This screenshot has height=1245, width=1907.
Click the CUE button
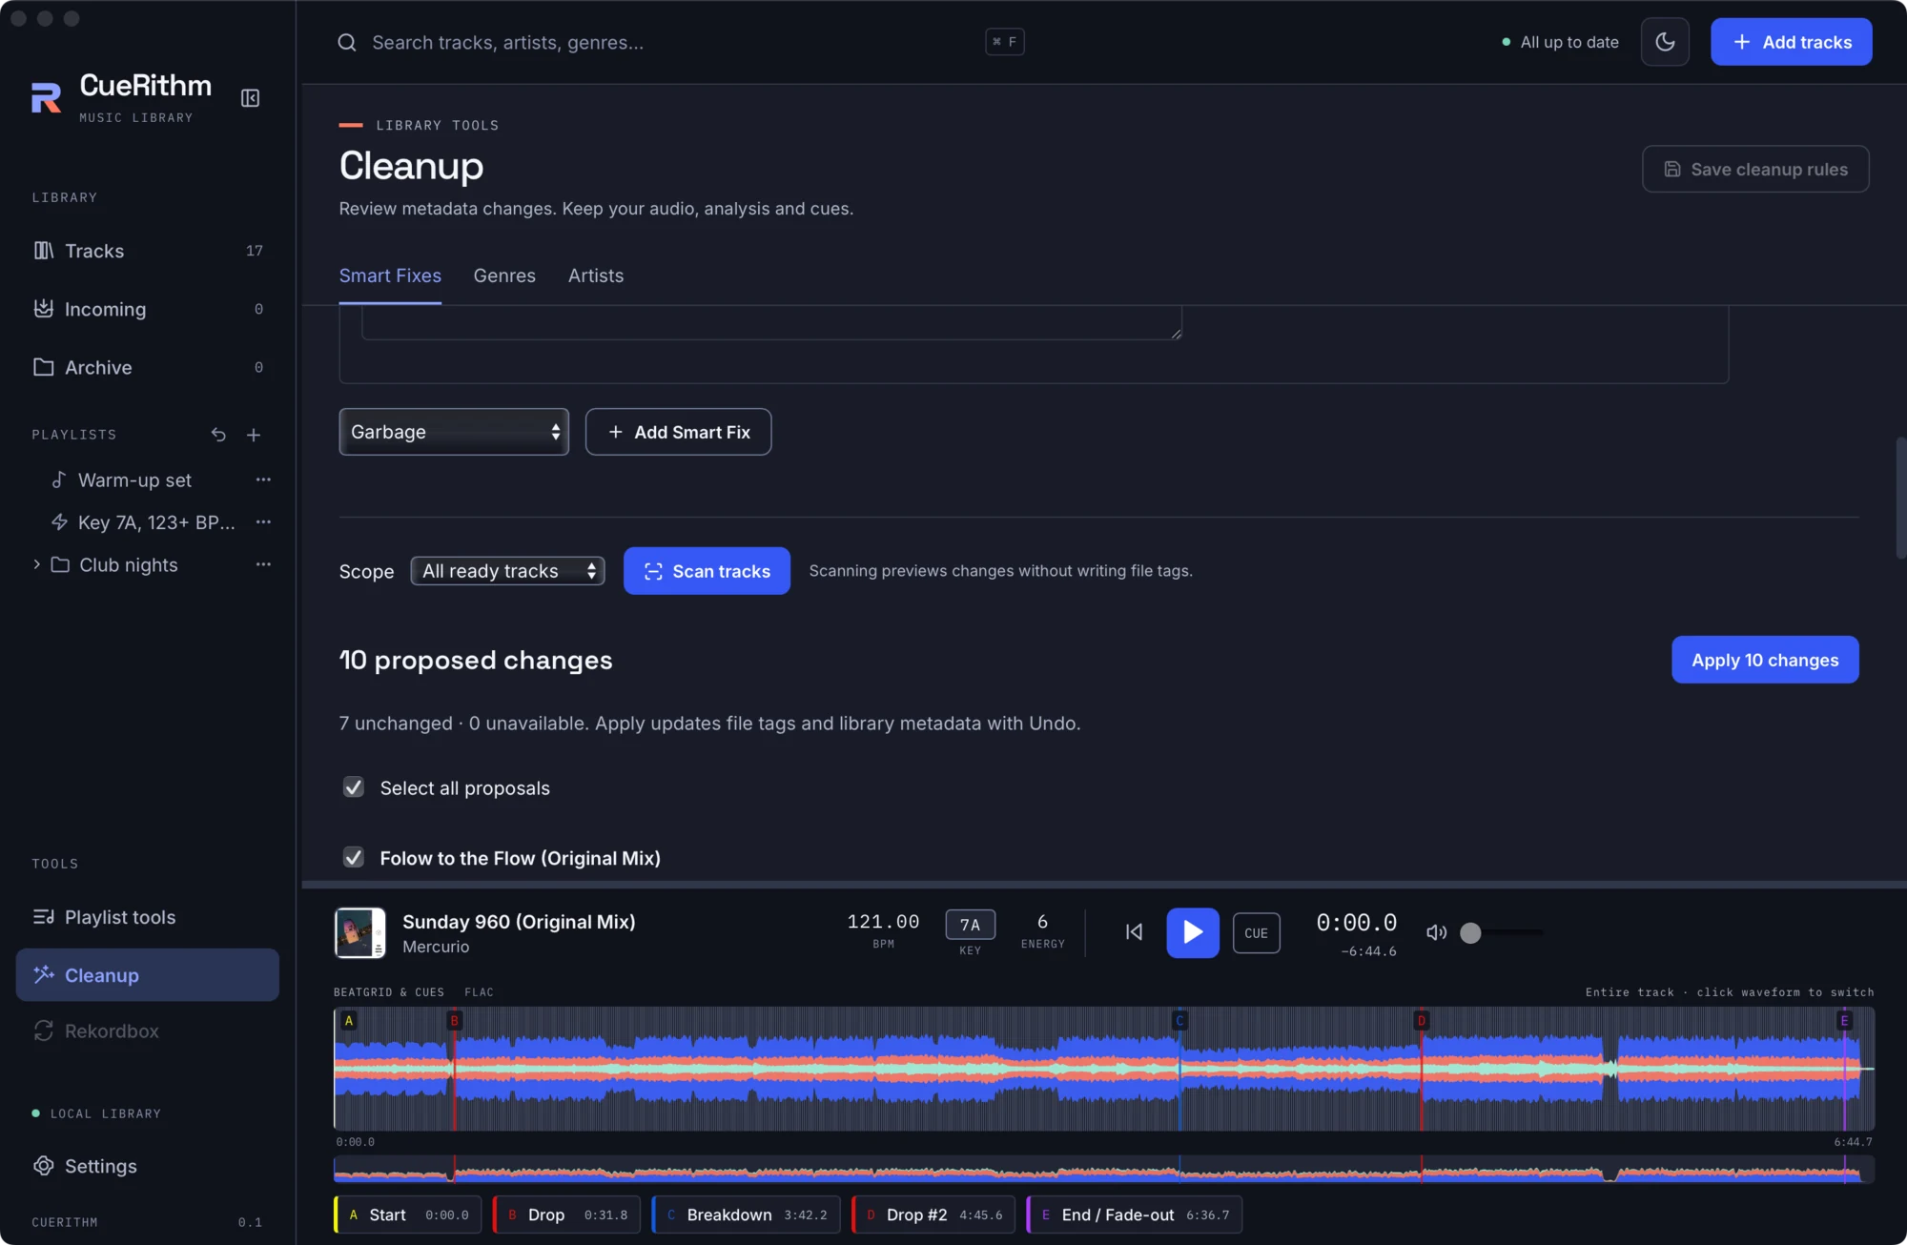1256,933
